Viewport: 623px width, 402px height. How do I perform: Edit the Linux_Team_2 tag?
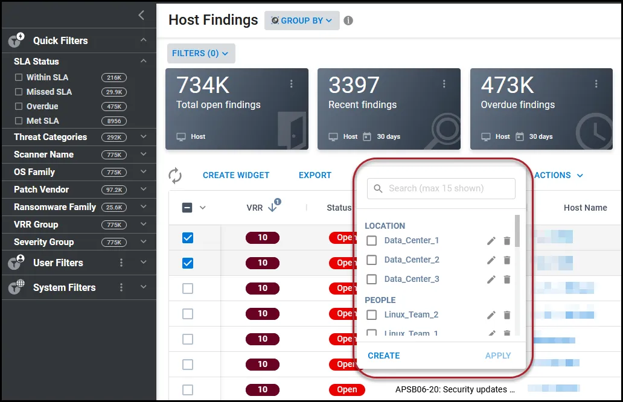click(491, 315)
